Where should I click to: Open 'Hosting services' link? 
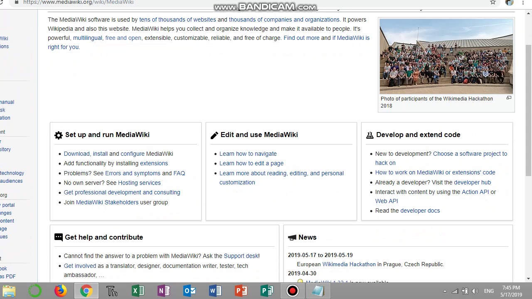tap(139, 183)
